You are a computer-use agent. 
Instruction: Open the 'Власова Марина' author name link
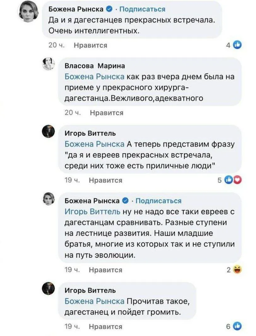(95, 66)
